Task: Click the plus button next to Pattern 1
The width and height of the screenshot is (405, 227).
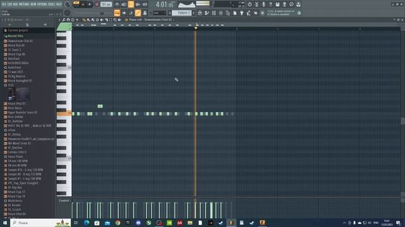Action: tap(194, 13)
